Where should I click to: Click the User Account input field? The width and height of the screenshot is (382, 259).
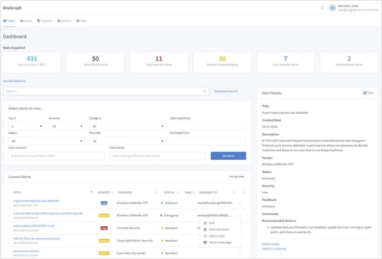tap(56, 156)
